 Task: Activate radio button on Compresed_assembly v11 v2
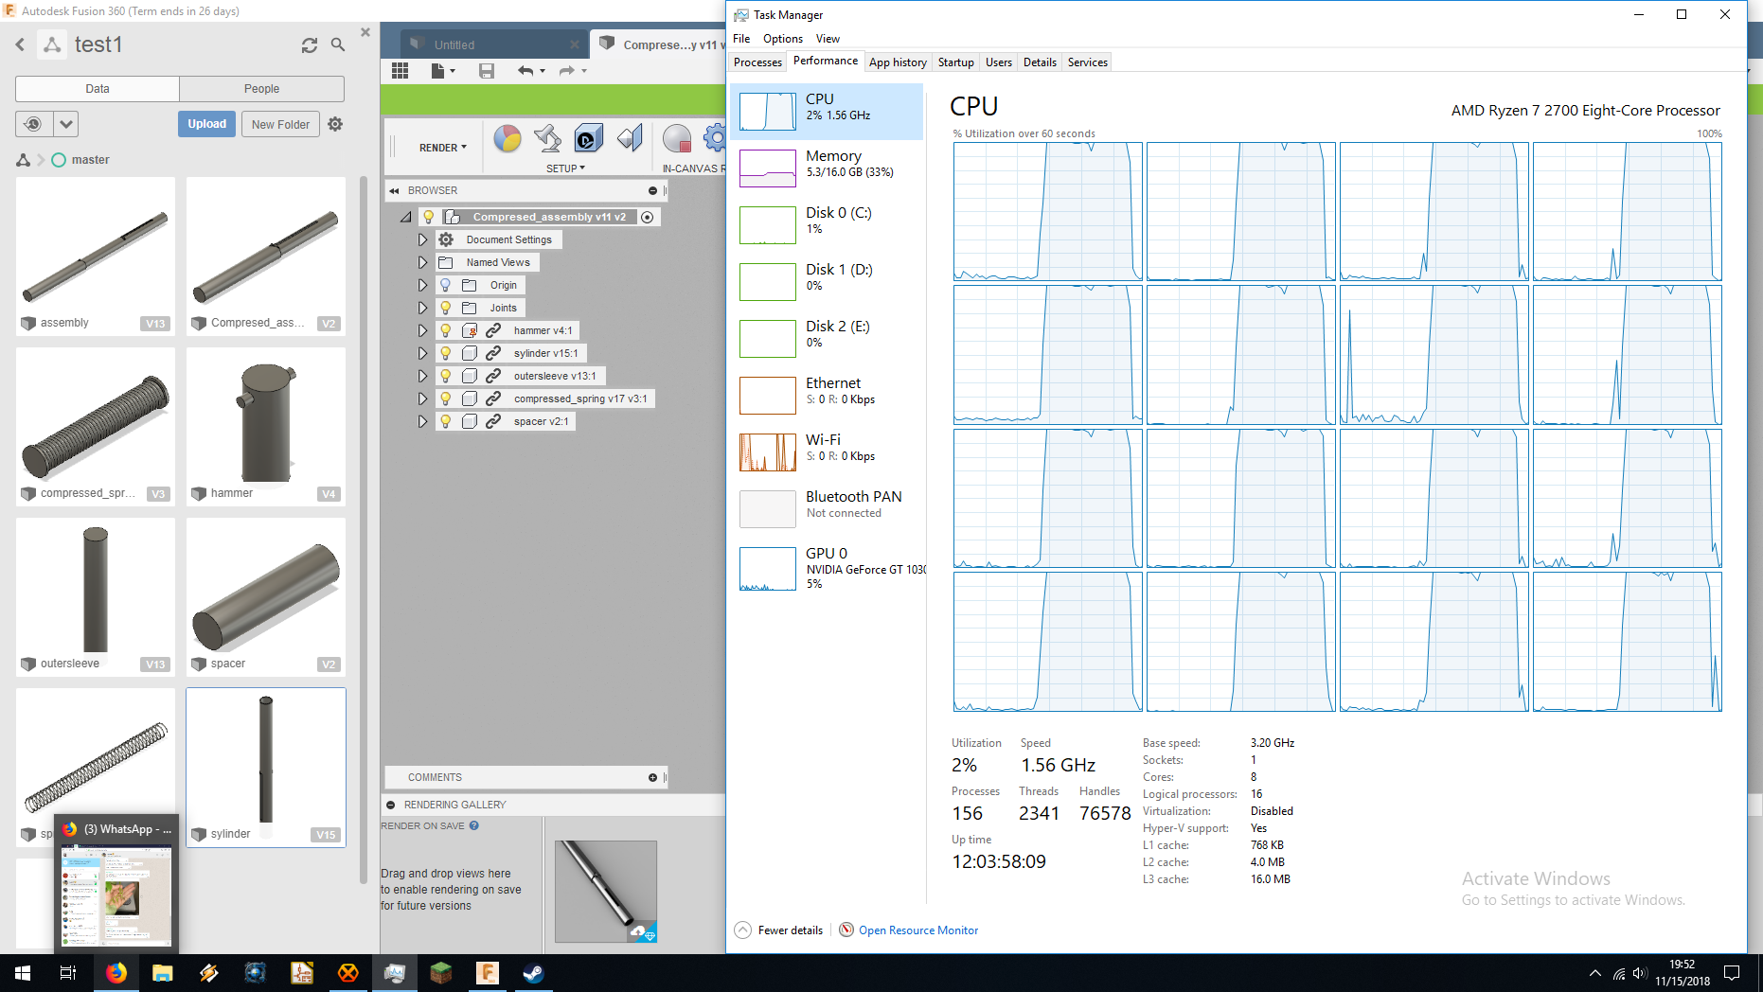tap(648, 217)
